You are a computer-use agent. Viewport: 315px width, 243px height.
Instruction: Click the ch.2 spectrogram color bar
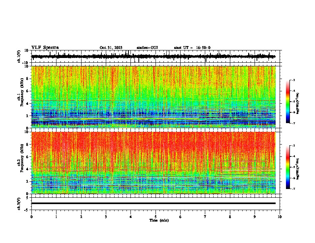288,167
